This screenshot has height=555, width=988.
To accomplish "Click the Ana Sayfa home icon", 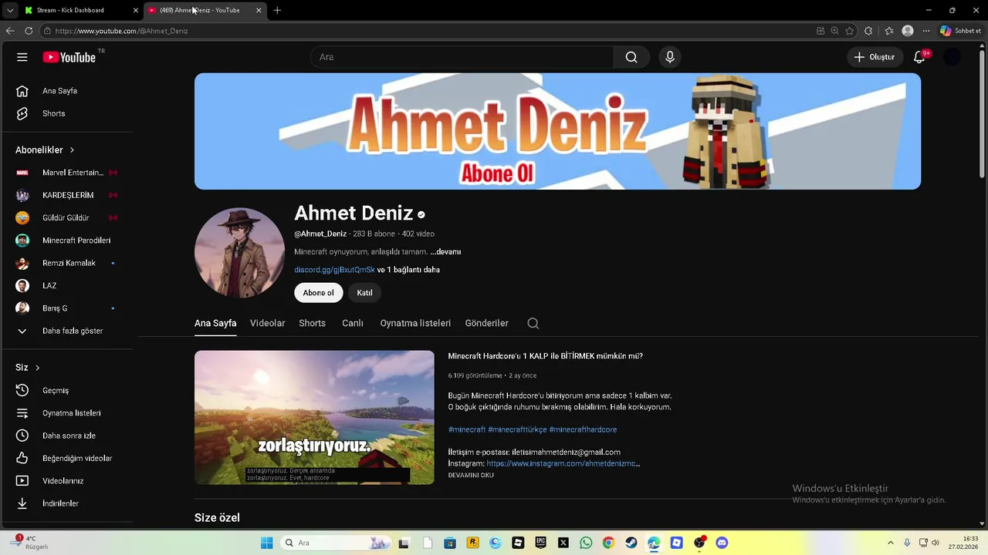I will (22, 91).
